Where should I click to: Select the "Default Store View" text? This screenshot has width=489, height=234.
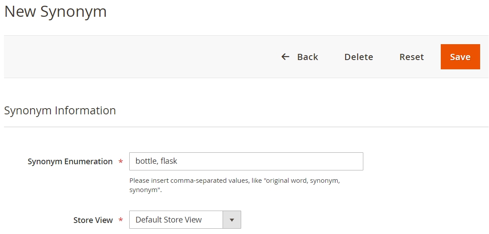169,220
